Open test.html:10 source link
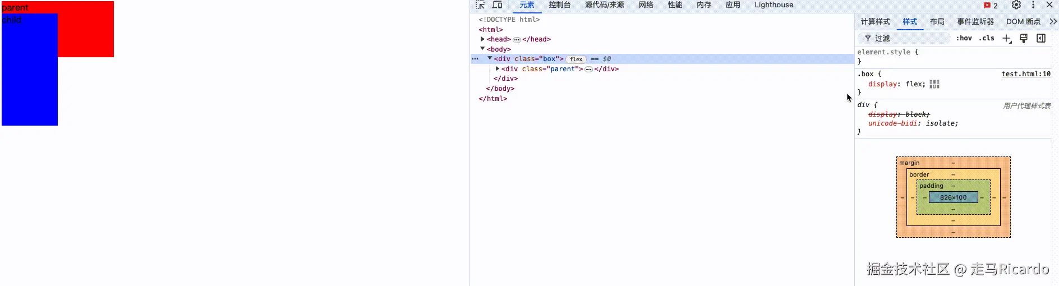This screenshot has height=286, width=1059. pos(1026,74)
